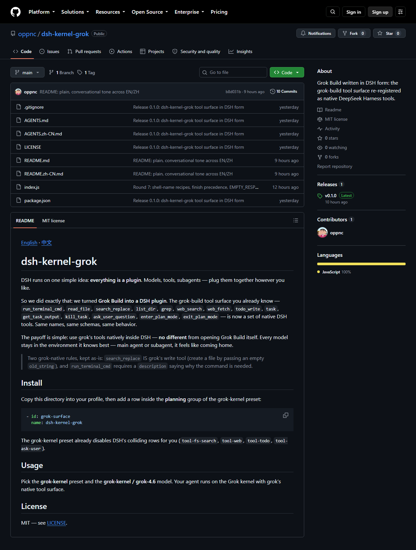
Task: Open the Security and quality tab
Action: pyautogui.click(x=196, y=51)
